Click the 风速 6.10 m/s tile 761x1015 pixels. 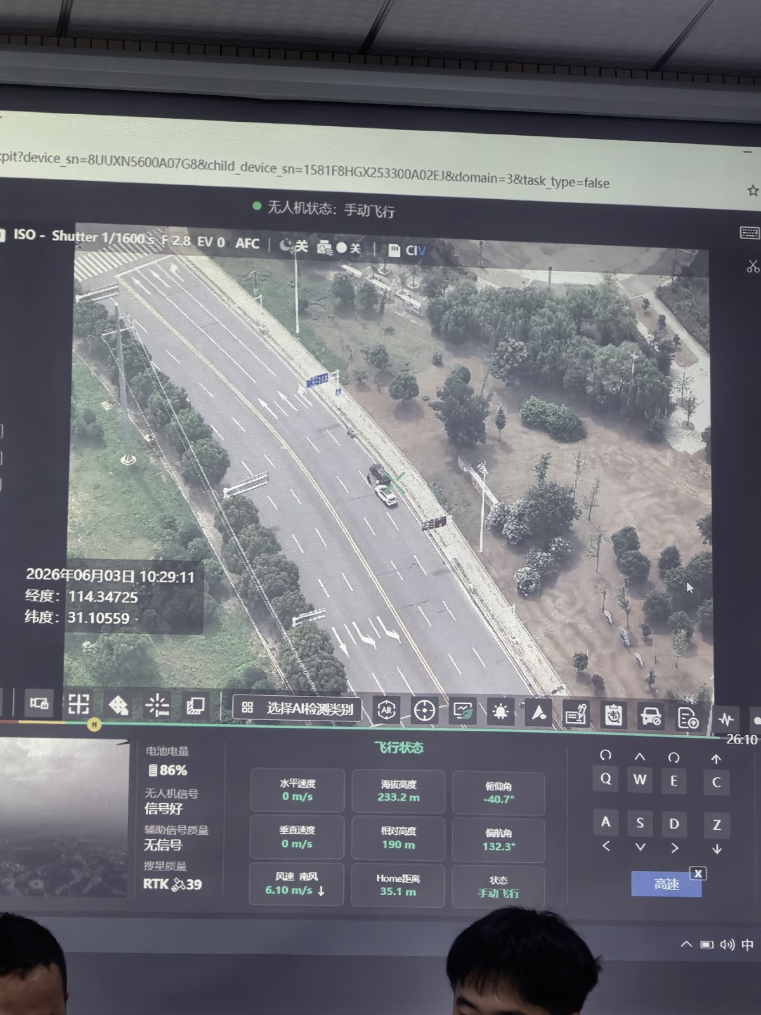(x=296, y=884)
